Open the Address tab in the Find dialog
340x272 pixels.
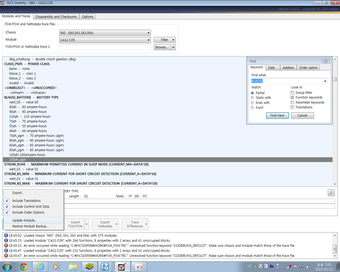click(288, 67)
